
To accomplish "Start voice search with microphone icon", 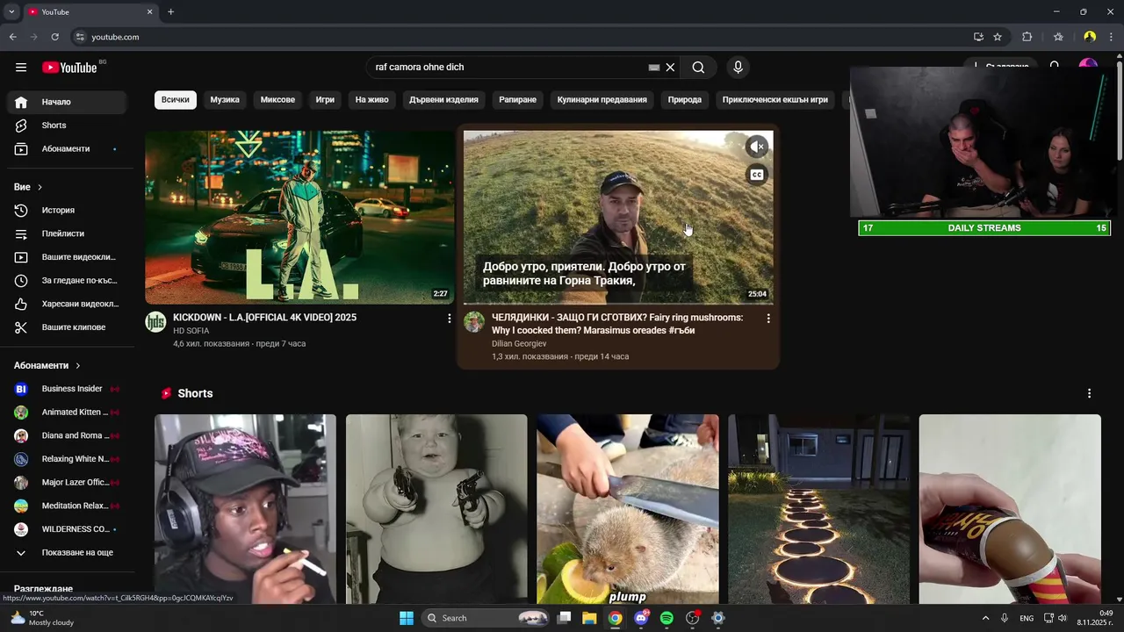I will [x=738, y=68].
